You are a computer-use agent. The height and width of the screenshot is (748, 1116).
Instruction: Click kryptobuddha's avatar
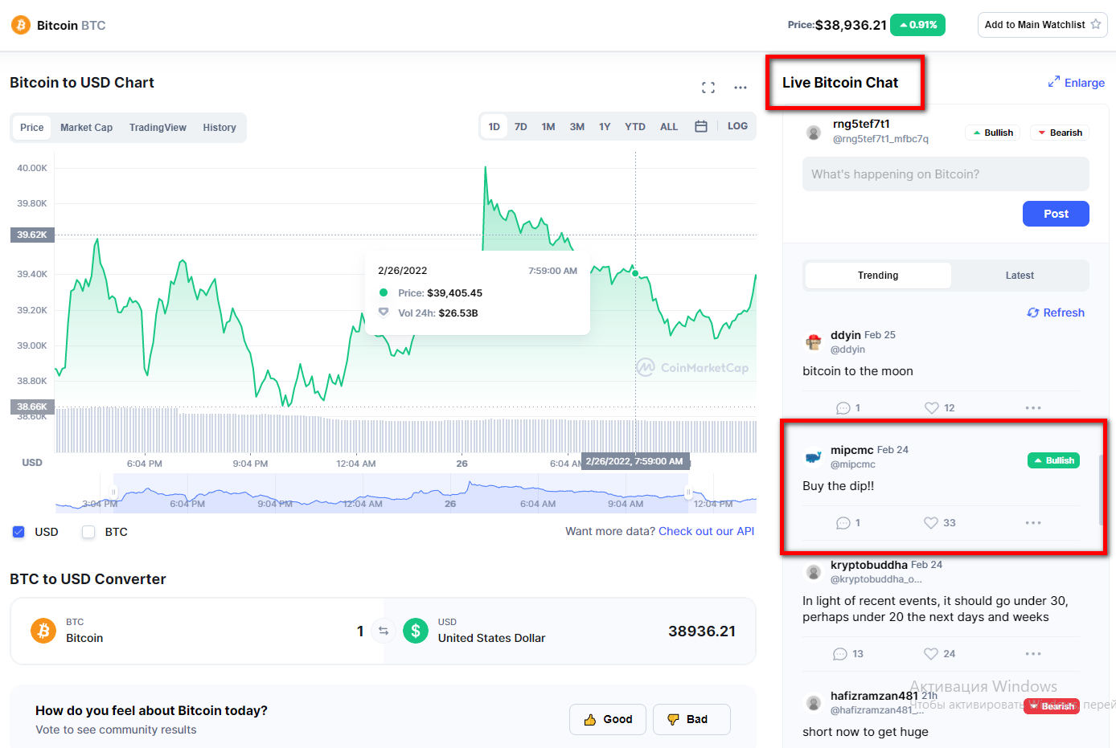(x=814, y=572)
